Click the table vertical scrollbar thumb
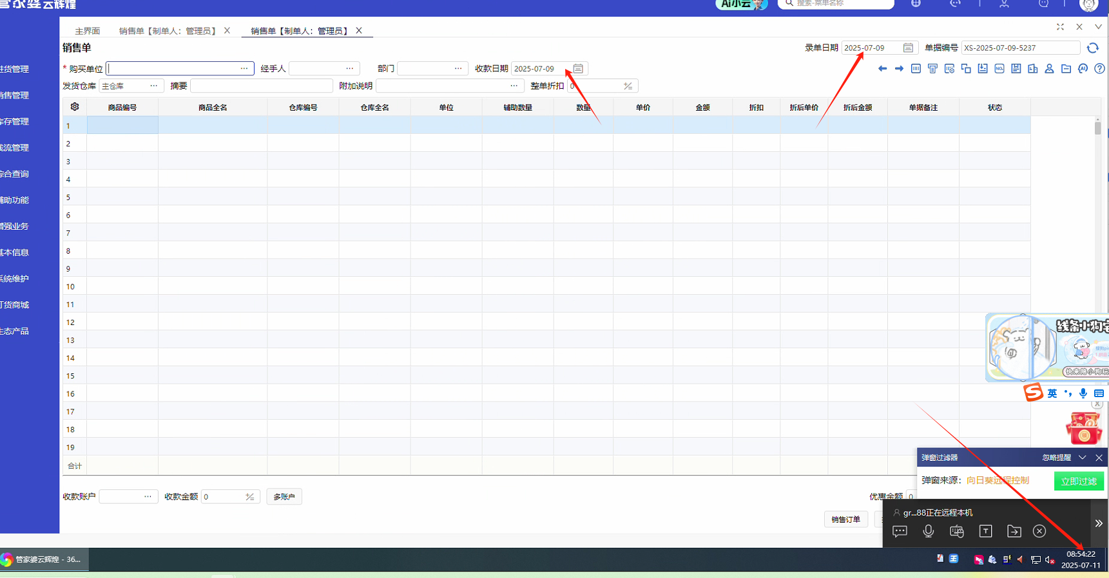 1098,127
